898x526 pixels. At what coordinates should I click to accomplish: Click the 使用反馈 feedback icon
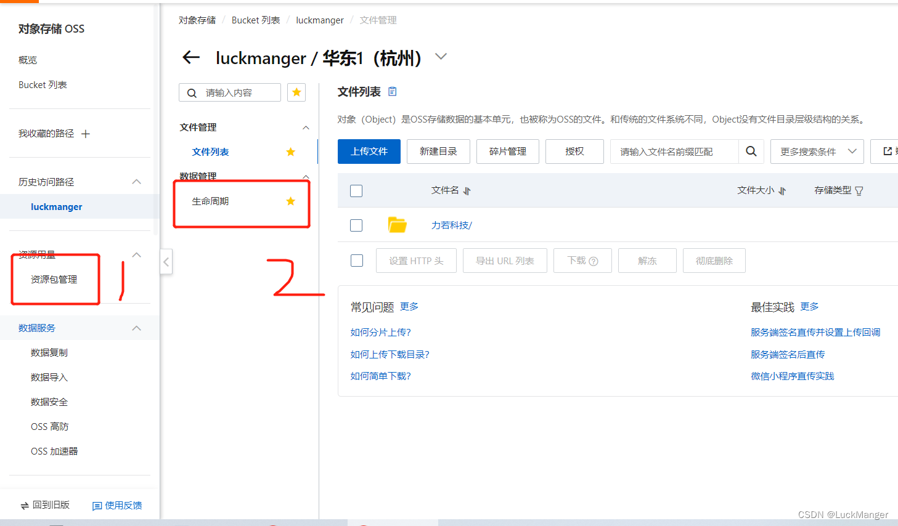pyautogui.click(x=97, y=506)
